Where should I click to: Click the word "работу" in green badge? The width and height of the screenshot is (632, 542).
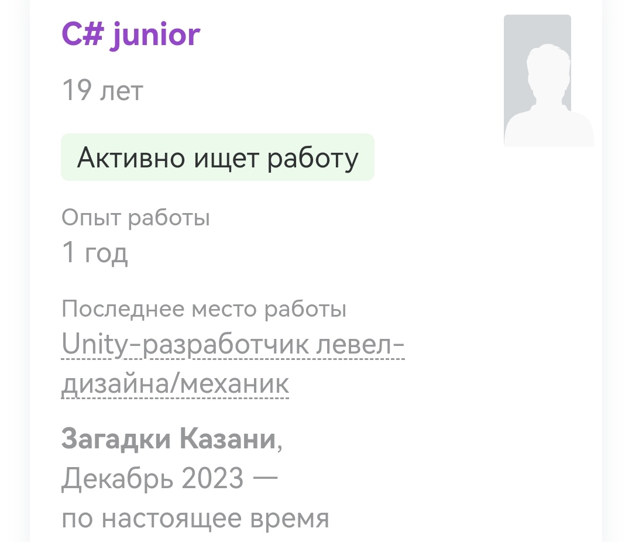click(312, 157)
